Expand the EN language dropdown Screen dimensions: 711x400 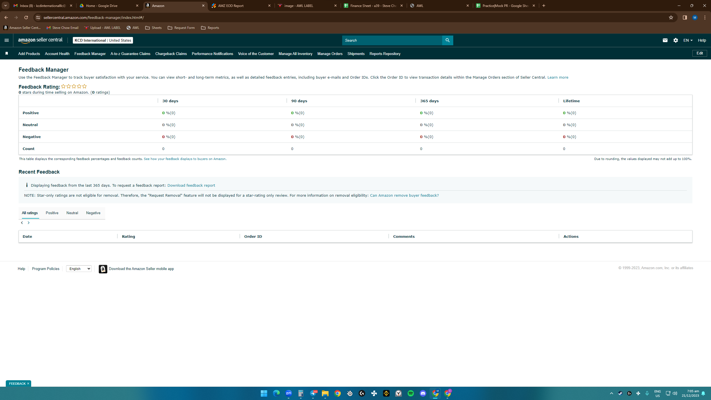pos(688,40)
